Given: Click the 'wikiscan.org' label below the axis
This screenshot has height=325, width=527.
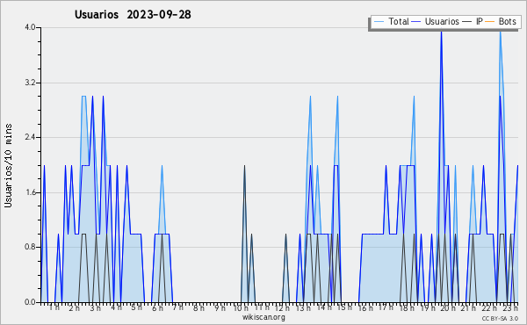Looking at the screenshot, I should (263, 317).
